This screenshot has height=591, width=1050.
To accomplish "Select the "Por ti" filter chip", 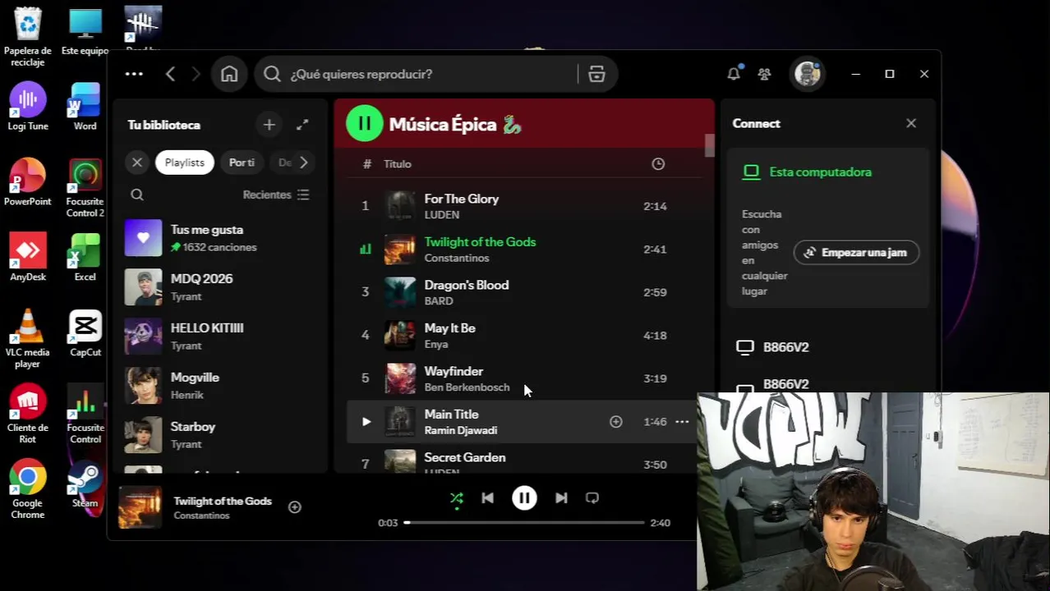I will pyautogui.click(x=242, y=163).
